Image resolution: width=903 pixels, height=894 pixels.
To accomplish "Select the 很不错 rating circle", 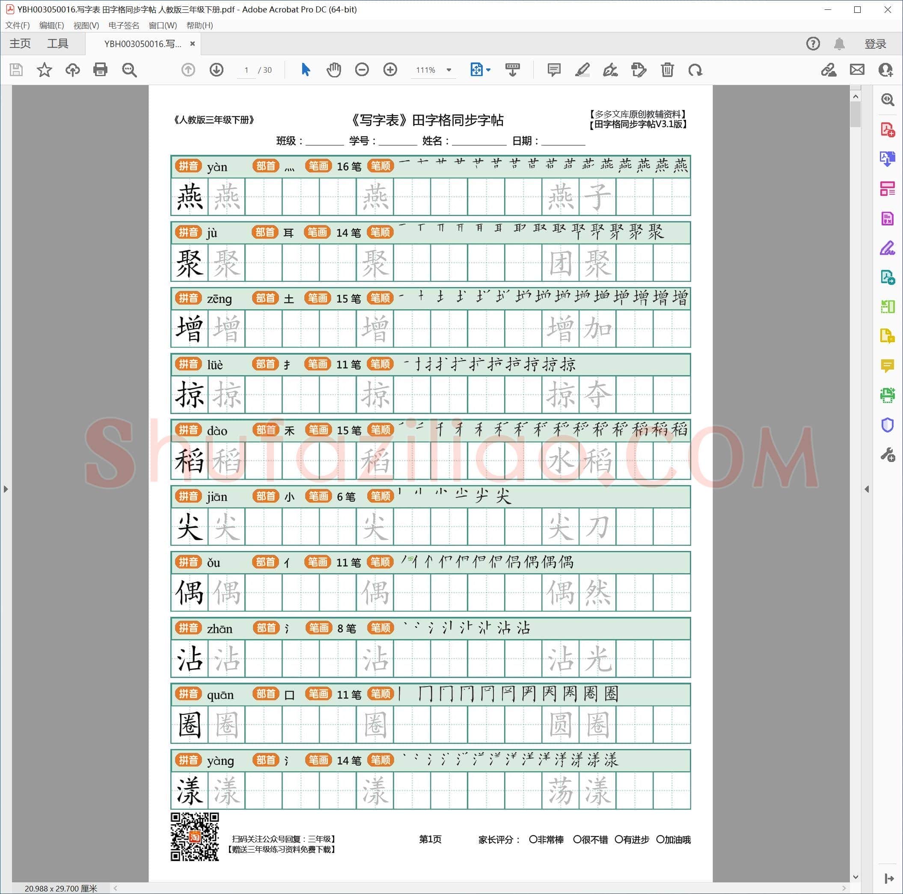I will [577, 839].
